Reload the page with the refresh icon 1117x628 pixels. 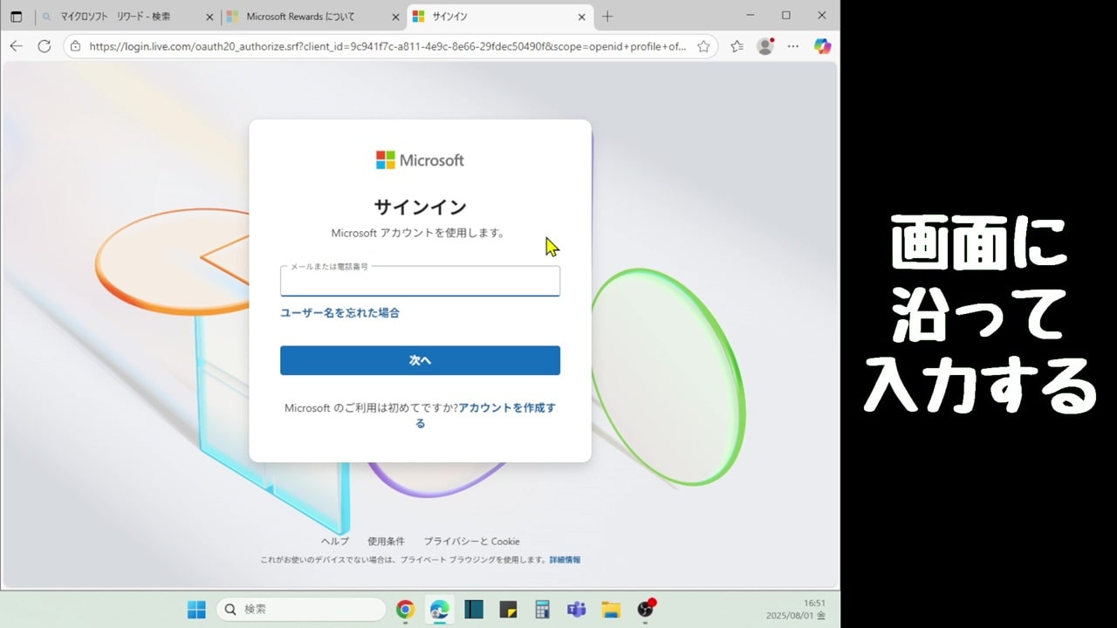(45, 46)
